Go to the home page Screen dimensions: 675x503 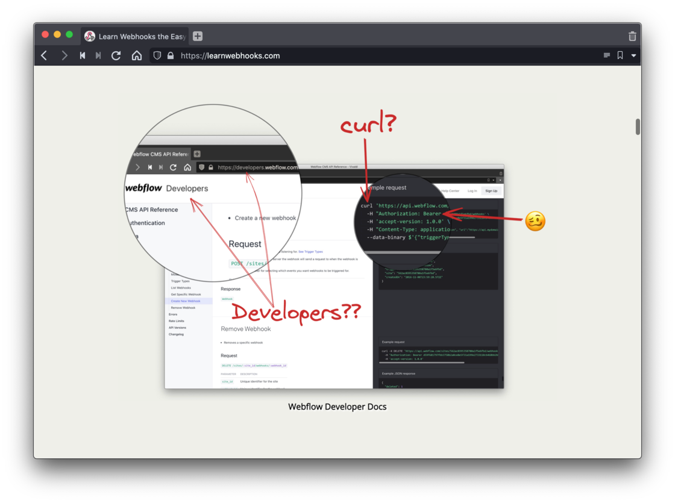[136, 55]
